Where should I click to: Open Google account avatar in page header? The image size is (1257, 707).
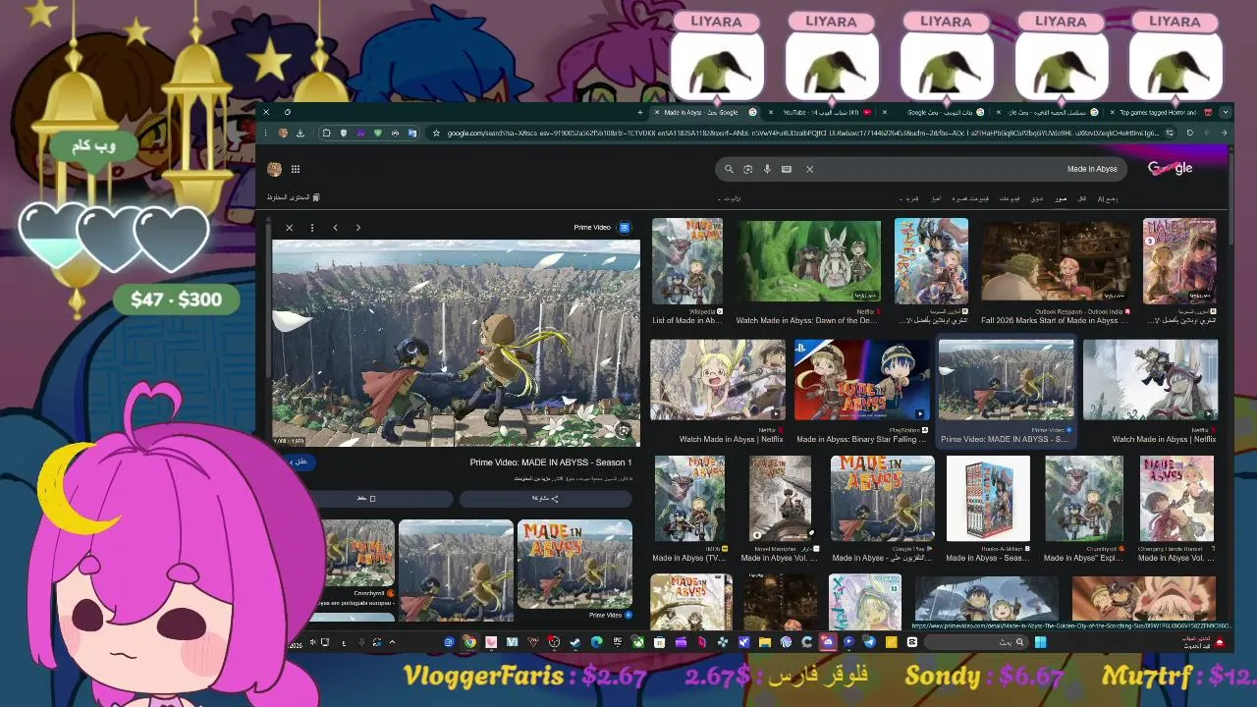tap(274, 169)
